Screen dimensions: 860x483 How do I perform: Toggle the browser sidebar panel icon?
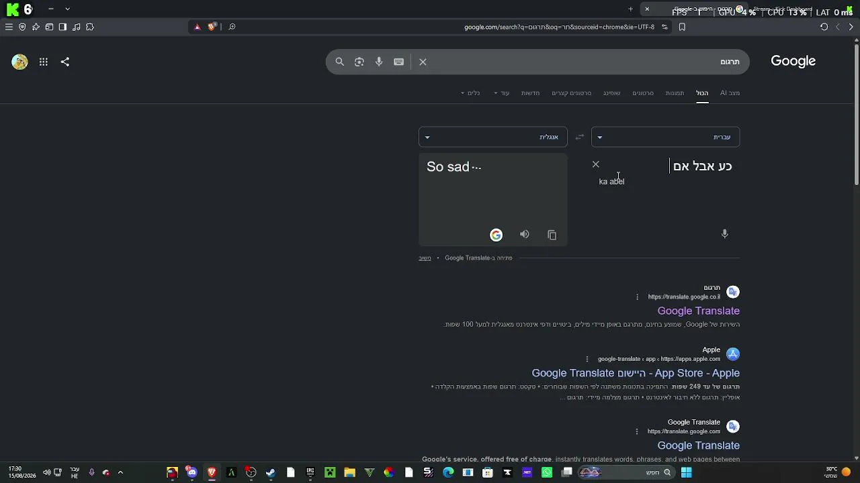tap(62, 27)
